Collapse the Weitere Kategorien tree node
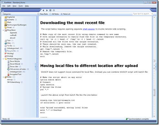 click(x=3, y=59)
